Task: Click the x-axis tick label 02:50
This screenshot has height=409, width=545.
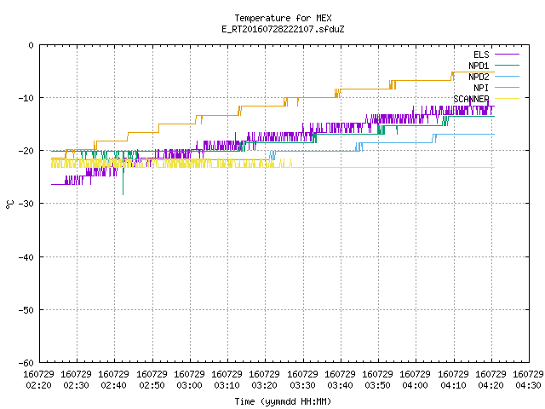Action: 152,385
